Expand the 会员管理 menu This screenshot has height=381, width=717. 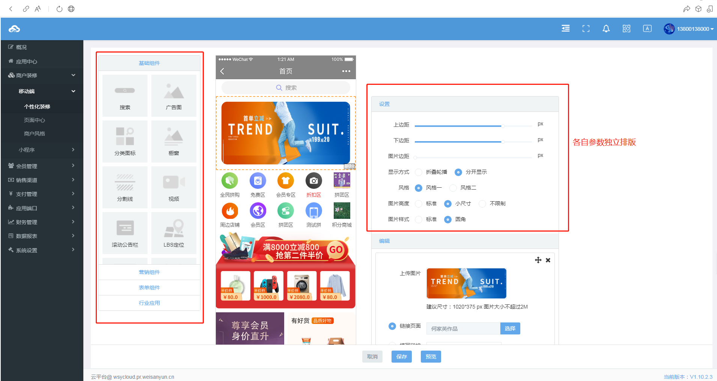point(42,166)
